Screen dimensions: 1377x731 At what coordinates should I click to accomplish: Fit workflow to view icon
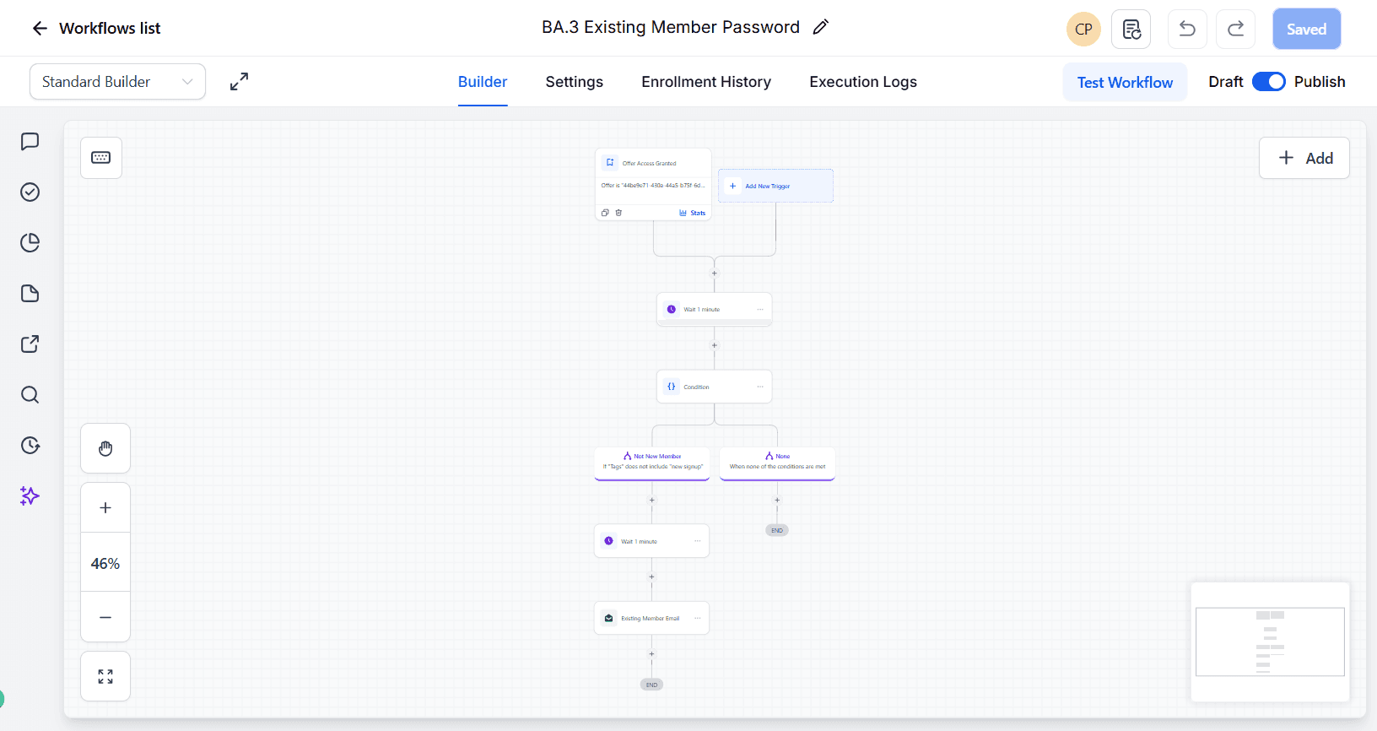105,676
